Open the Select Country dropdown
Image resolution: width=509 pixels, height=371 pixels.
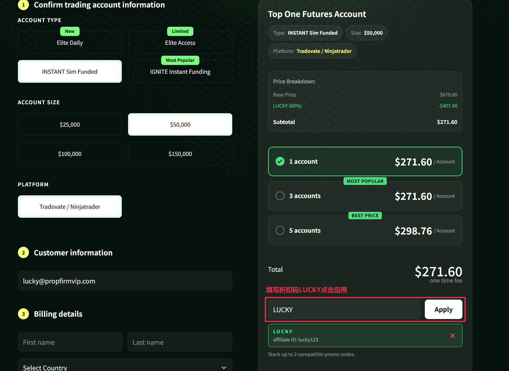pyautogui.click(x=125, y=366)
